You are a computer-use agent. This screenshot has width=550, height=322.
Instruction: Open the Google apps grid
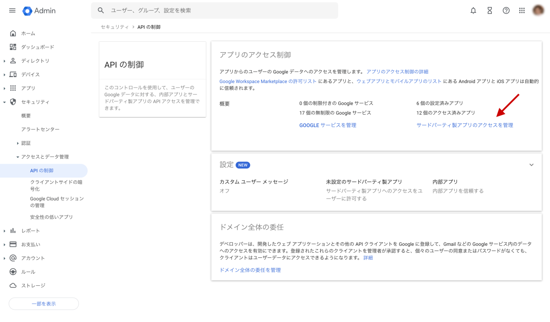pyautogui.click(x=522, y=11)
